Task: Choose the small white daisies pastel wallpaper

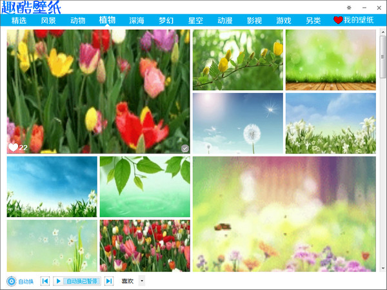Action: click(52, 246)
